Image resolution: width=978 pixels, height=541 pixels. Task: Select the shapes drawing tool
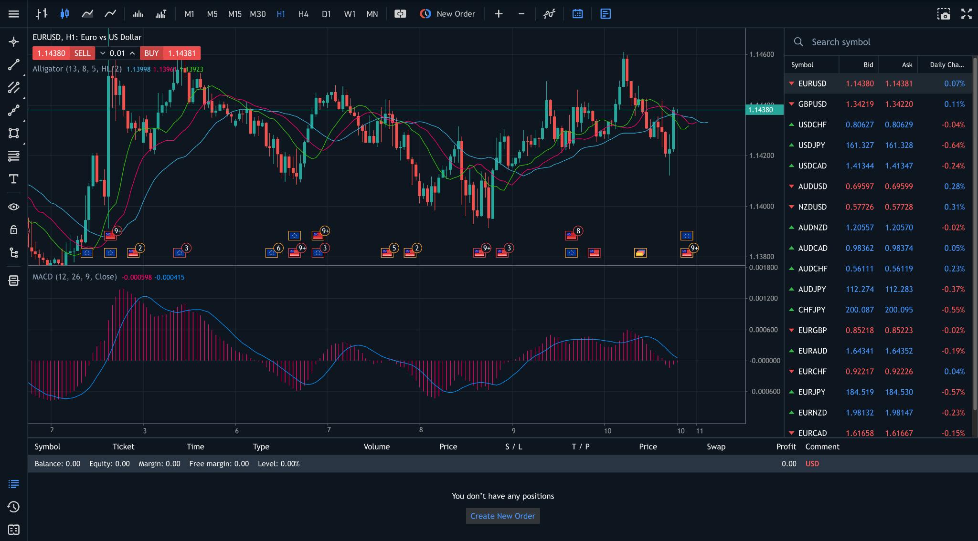(14, 133)
